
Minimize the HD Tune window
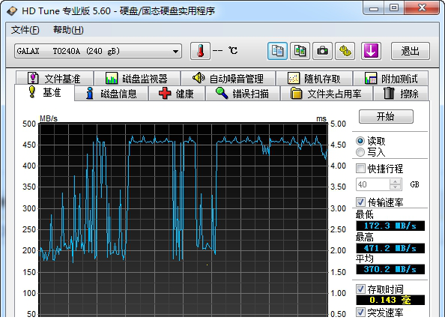click(374, 8)
